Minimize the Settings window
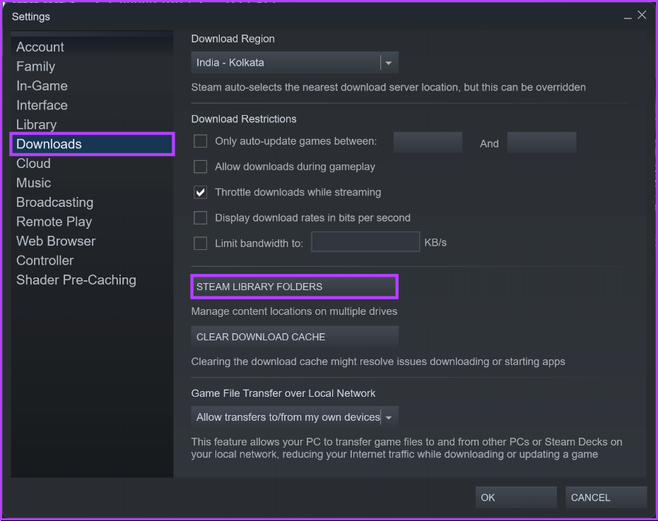The height and width of the screenshot is (521, 658). (x=628, y=17)
